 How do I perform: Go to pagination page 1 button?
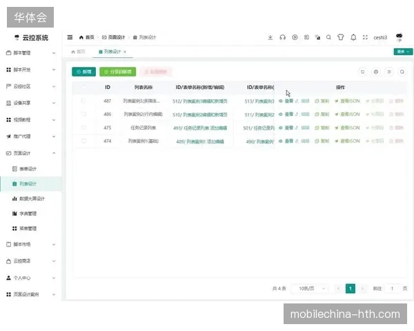pyautogui.click(x=351, y=288)
